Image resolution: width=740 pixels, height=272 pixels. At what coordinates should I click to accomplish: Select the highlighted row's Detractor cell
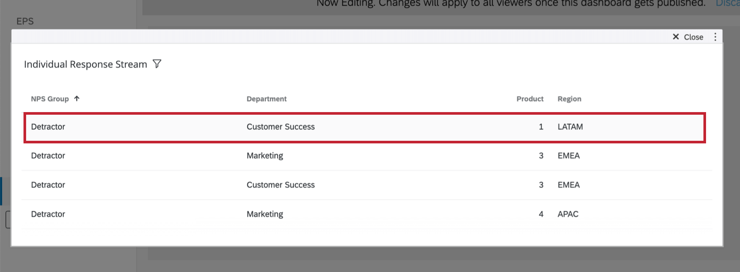click(48, 127)
